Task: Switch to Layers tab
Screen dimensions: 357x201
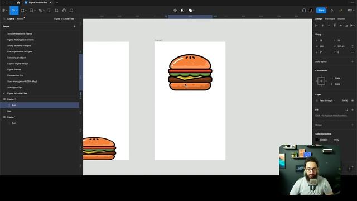Action: [x=11, y=18]
